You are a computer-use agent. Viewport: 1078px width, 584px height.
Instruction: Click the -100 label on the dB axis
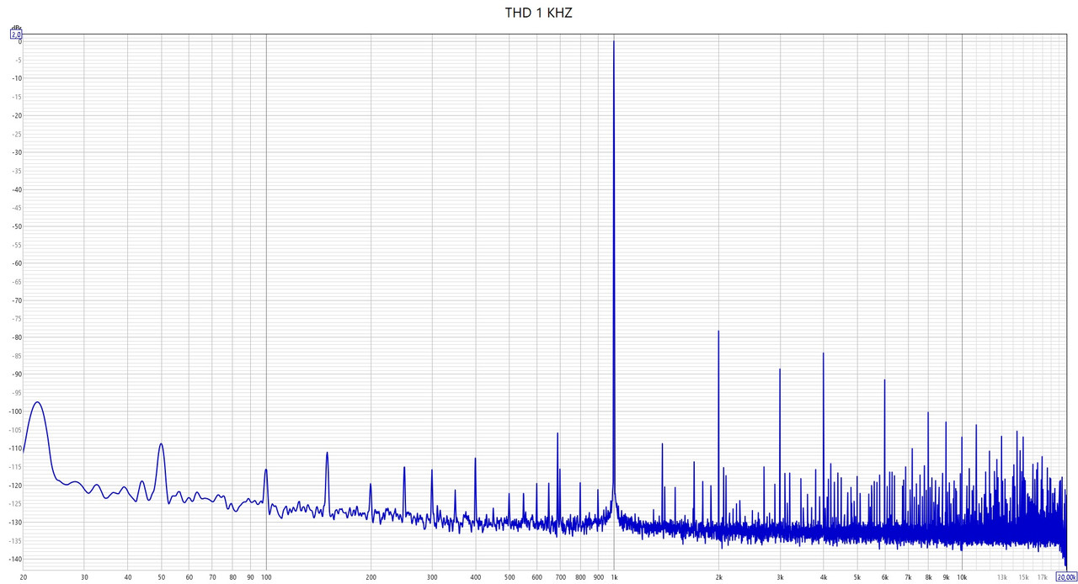click(16, 411)
